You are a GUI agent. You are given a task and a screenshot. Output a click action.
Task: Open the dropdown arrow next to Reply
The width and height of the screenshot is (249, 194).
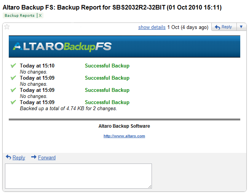(x=241, y=27)
